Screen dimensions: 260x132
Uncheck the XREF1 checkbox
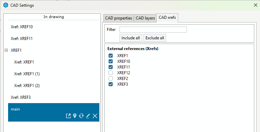pyautogui.click(x=110, y=55)
